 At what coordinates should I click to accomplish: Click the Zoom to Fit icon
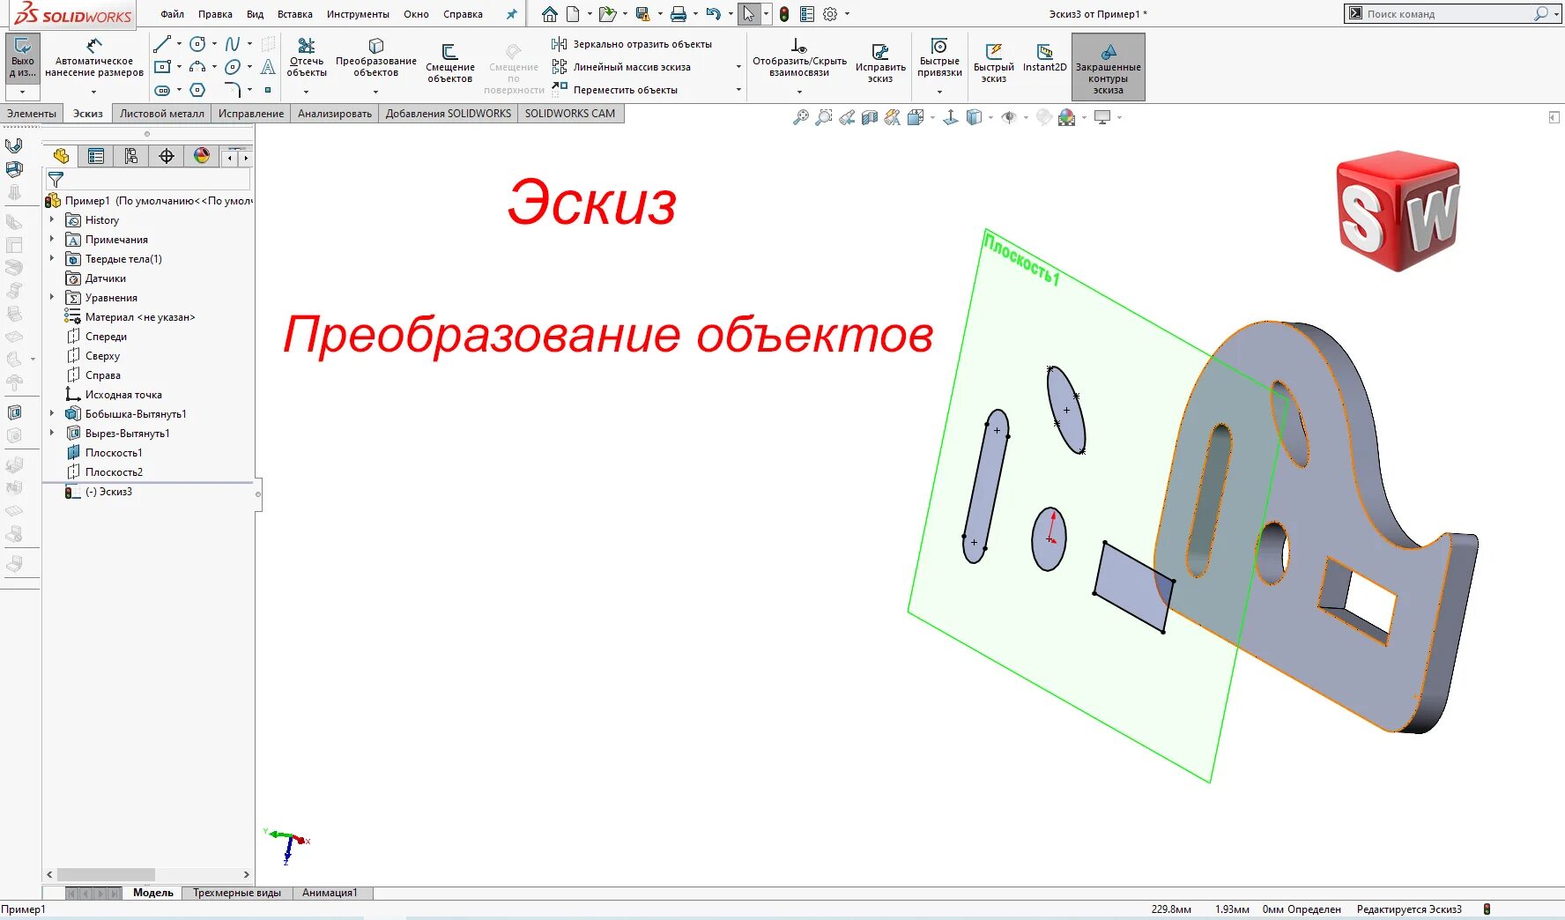pyautogui.click(x=800, y=117)
